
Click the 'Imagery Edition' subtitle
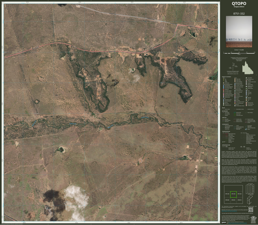(x=239, y=7)
